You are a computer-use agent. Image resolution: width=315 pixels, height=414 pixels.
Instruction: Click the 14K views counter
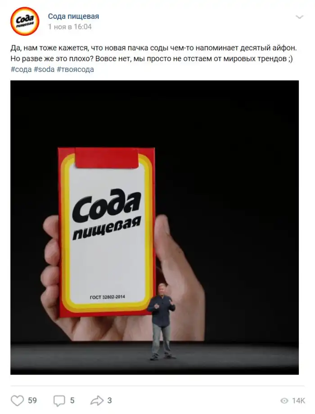(298, 401)
